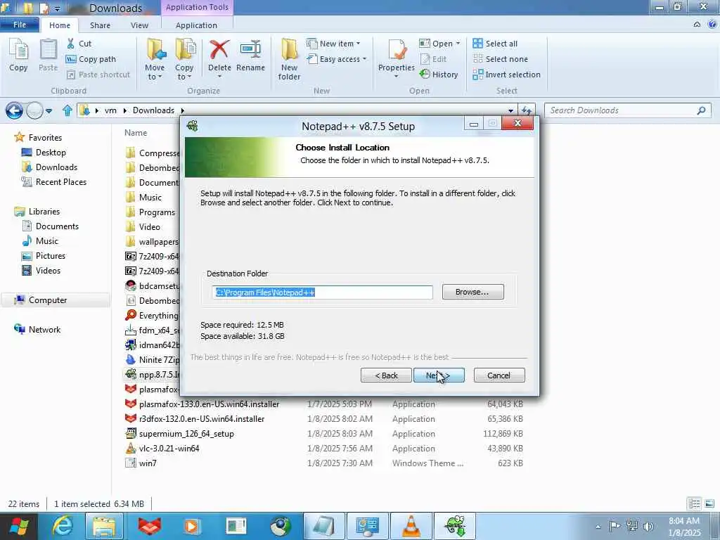Image resolution: width=720 pixels, height=540 pixels.
Task: Click the Back button in setup
Action: 386,375
